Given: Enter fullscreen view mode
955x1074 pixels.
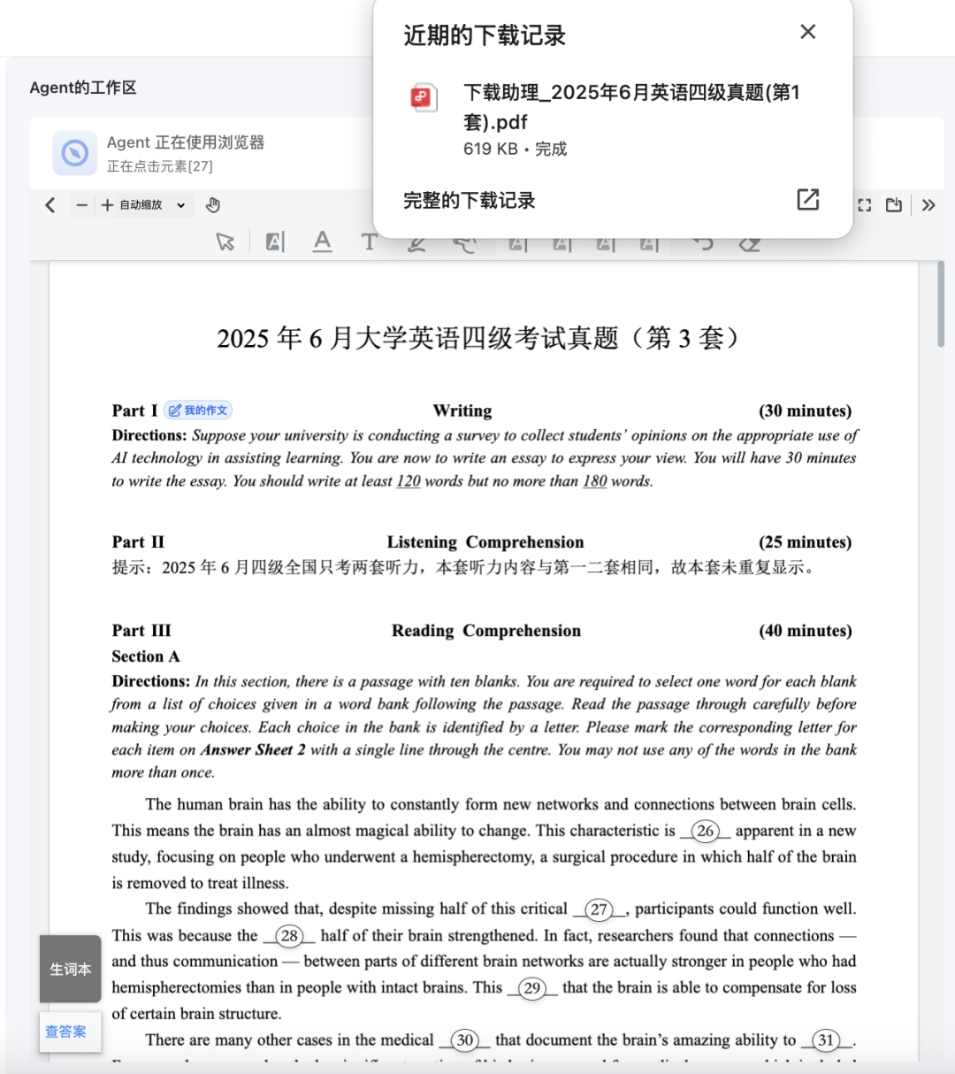Looking at the screenshot, I should pos(865,205).
